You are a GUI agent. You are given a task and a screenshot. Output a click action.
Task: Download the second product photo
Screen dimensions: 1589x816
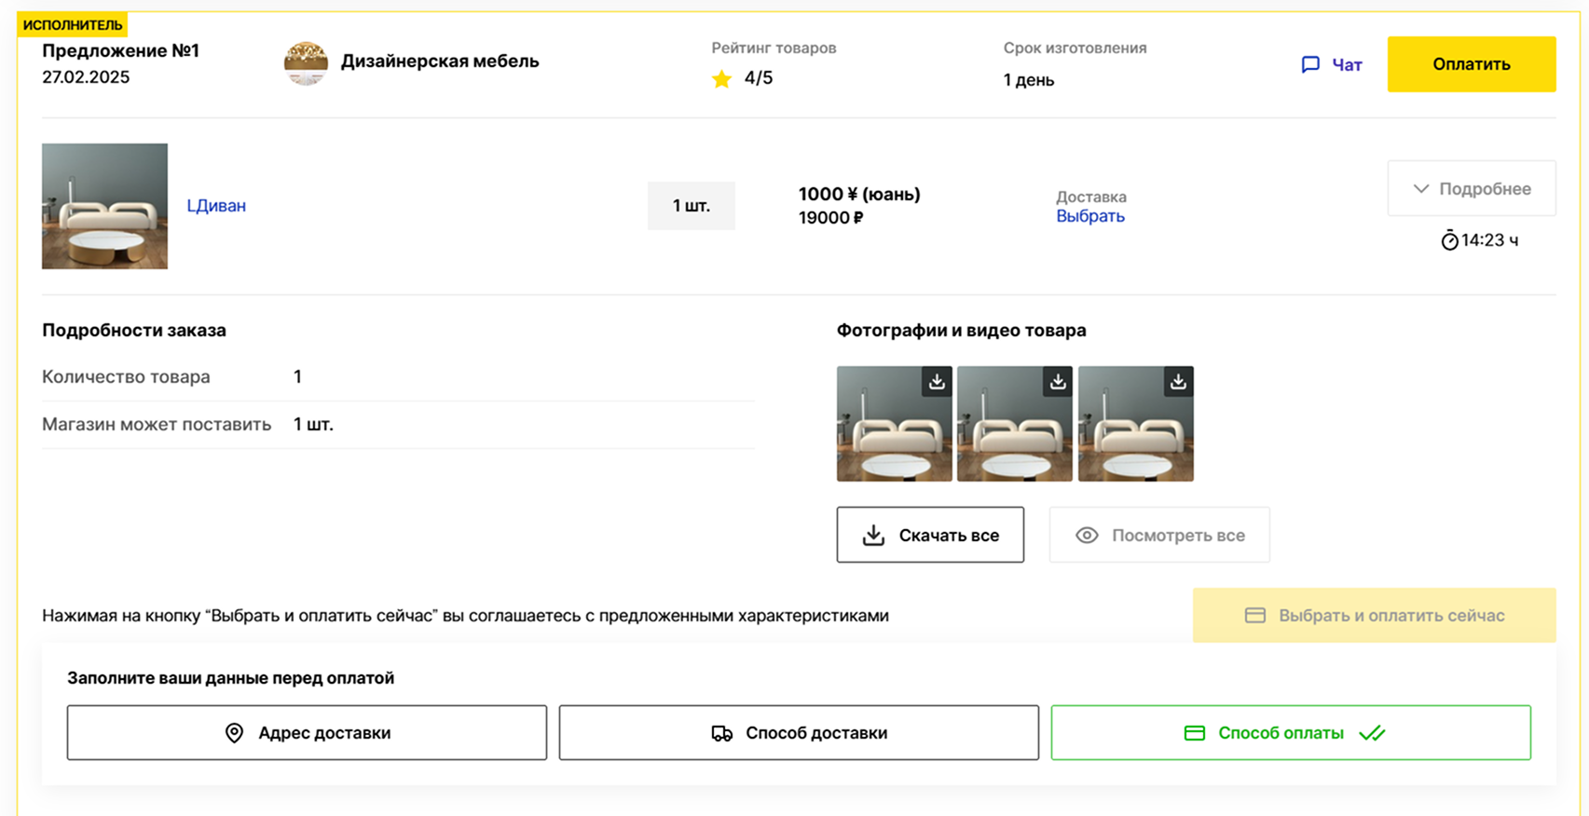tap(1058, 382)
